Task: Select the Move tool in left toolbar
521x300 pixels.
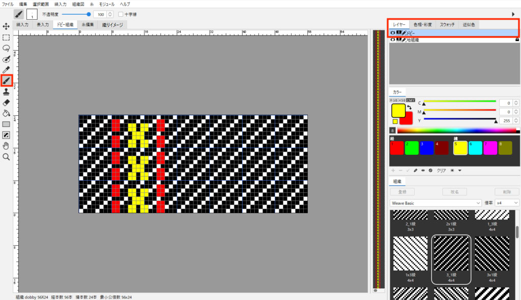Action: coord(6,26)
